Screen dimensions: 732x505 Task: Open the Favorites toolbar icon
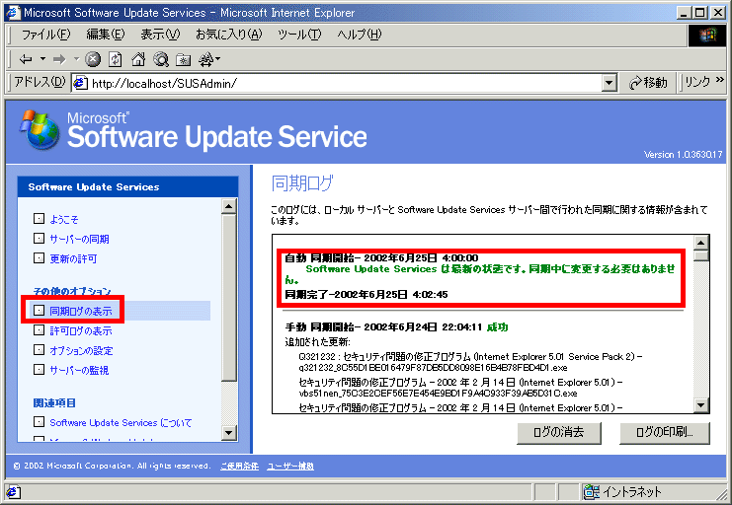[x=183, y=60]
